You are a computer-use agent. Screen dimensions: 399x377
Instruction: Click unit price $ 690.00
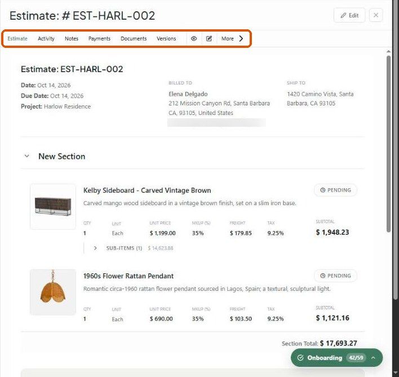click(161, 319)
